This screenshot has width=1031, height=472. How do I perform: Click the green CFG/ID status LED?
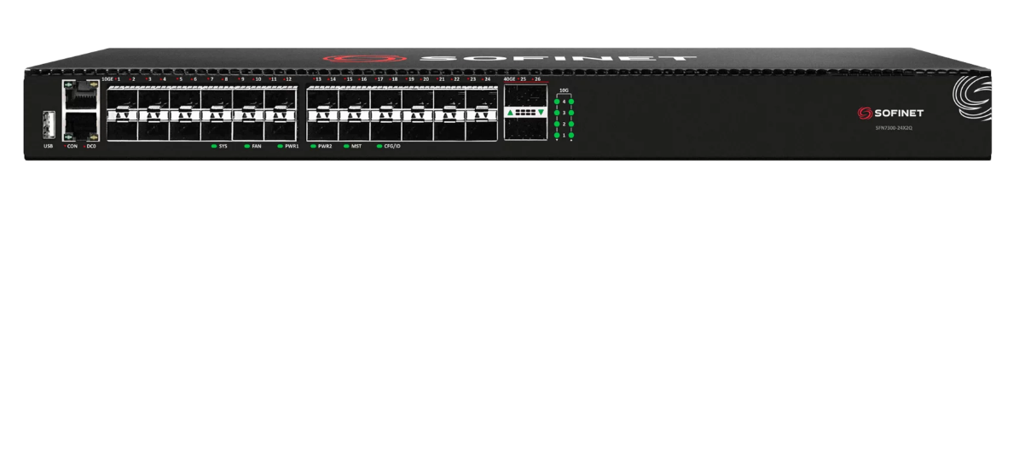(379, 146)
